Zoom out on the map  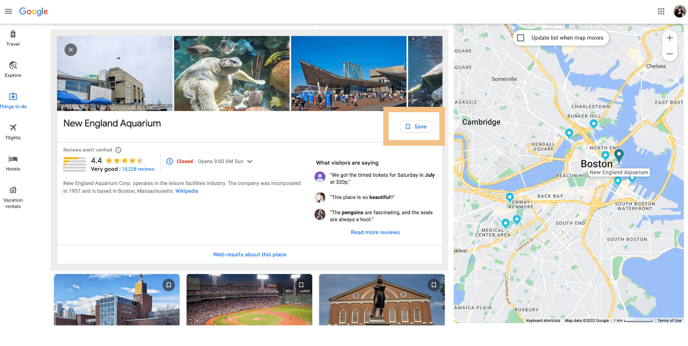pos(669,54)
